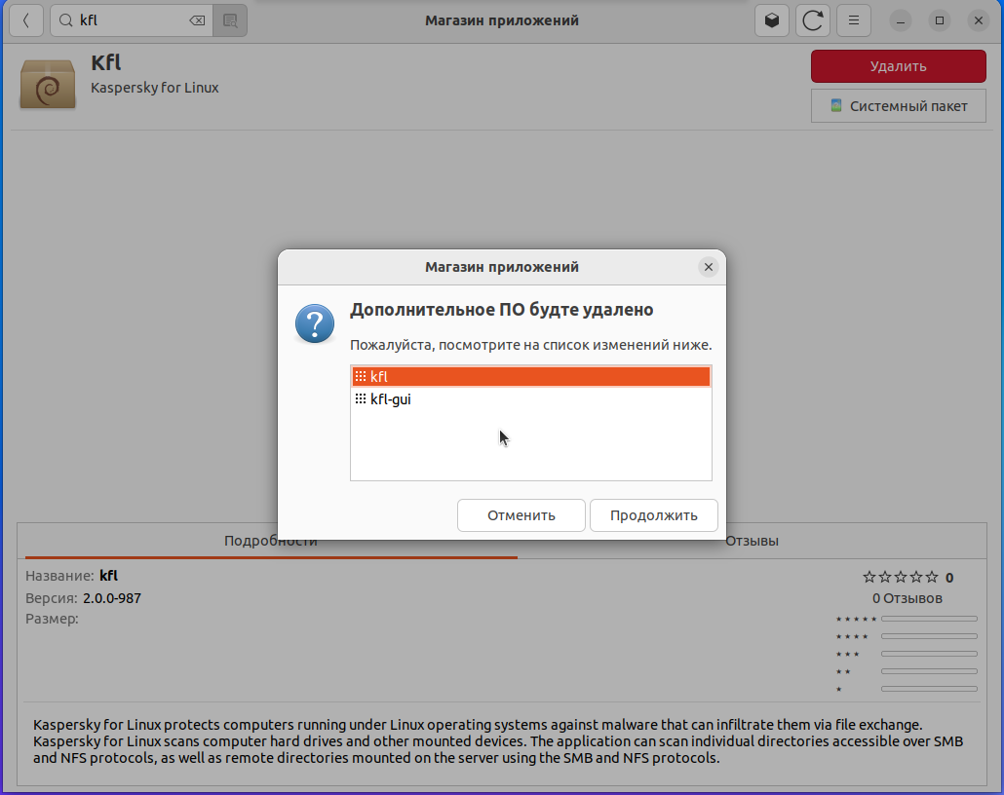1004x795 pixels.
Task: Minimize the Магазин приложений window
Action: 901,20
